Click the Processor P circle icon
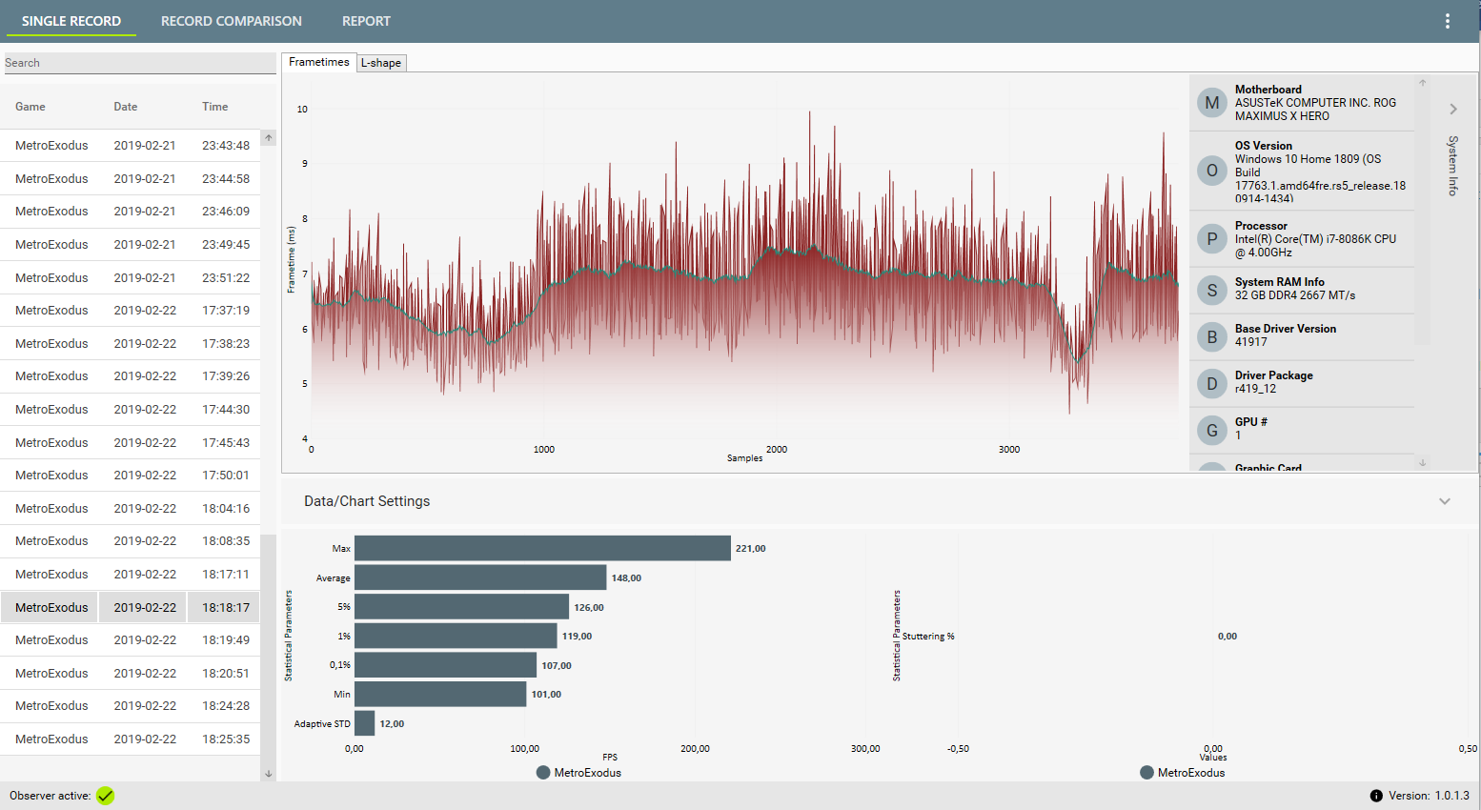The height and width of the screenshot is (810, 1481). pyautogui.click(x=1212, y=239)
